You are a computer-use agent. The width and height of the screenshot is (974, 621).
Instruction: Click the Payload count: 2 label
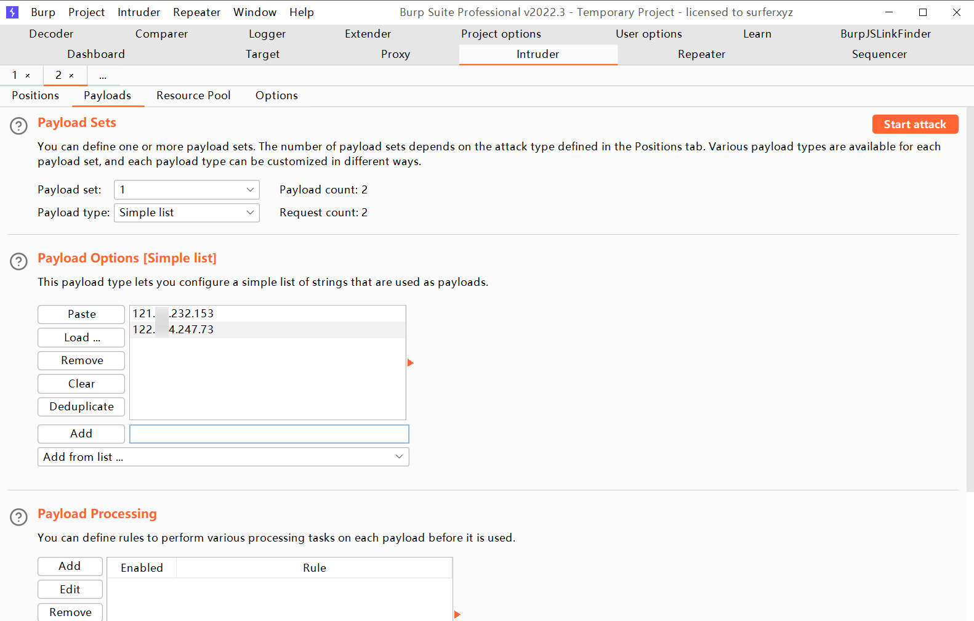click(x=324, y=190)
